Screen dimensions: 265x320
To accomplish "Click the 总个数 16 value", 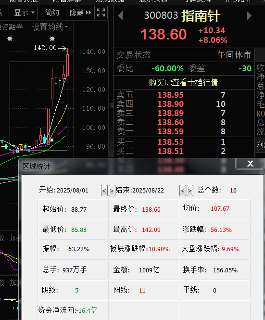I will [x=233, y=191].
